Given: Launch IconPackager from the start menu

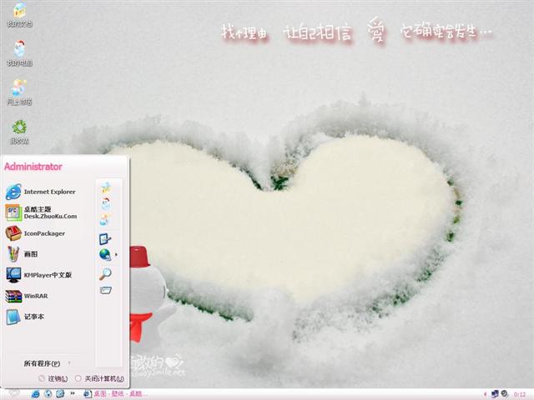Looking at the screenshot, I should [35, 233].
